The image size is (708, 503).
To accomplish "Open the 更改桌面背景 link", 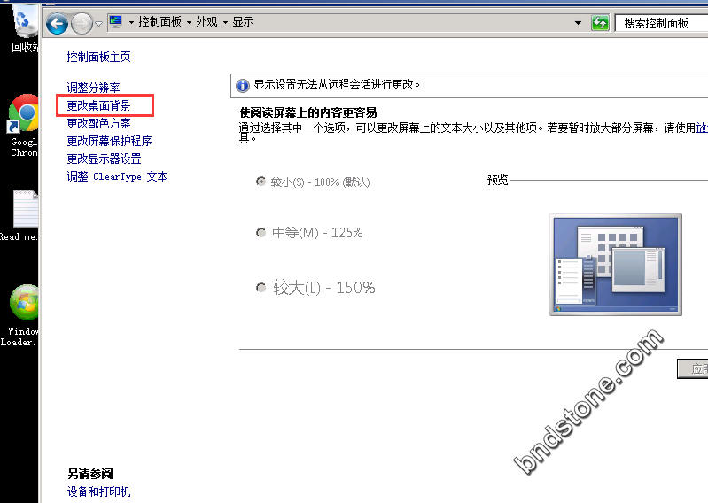I will coord(99,105).
